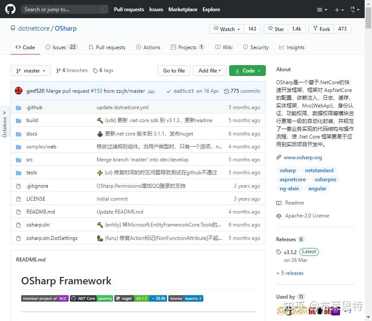
Task: Click the Go to file button
Action: coord(173,70)
